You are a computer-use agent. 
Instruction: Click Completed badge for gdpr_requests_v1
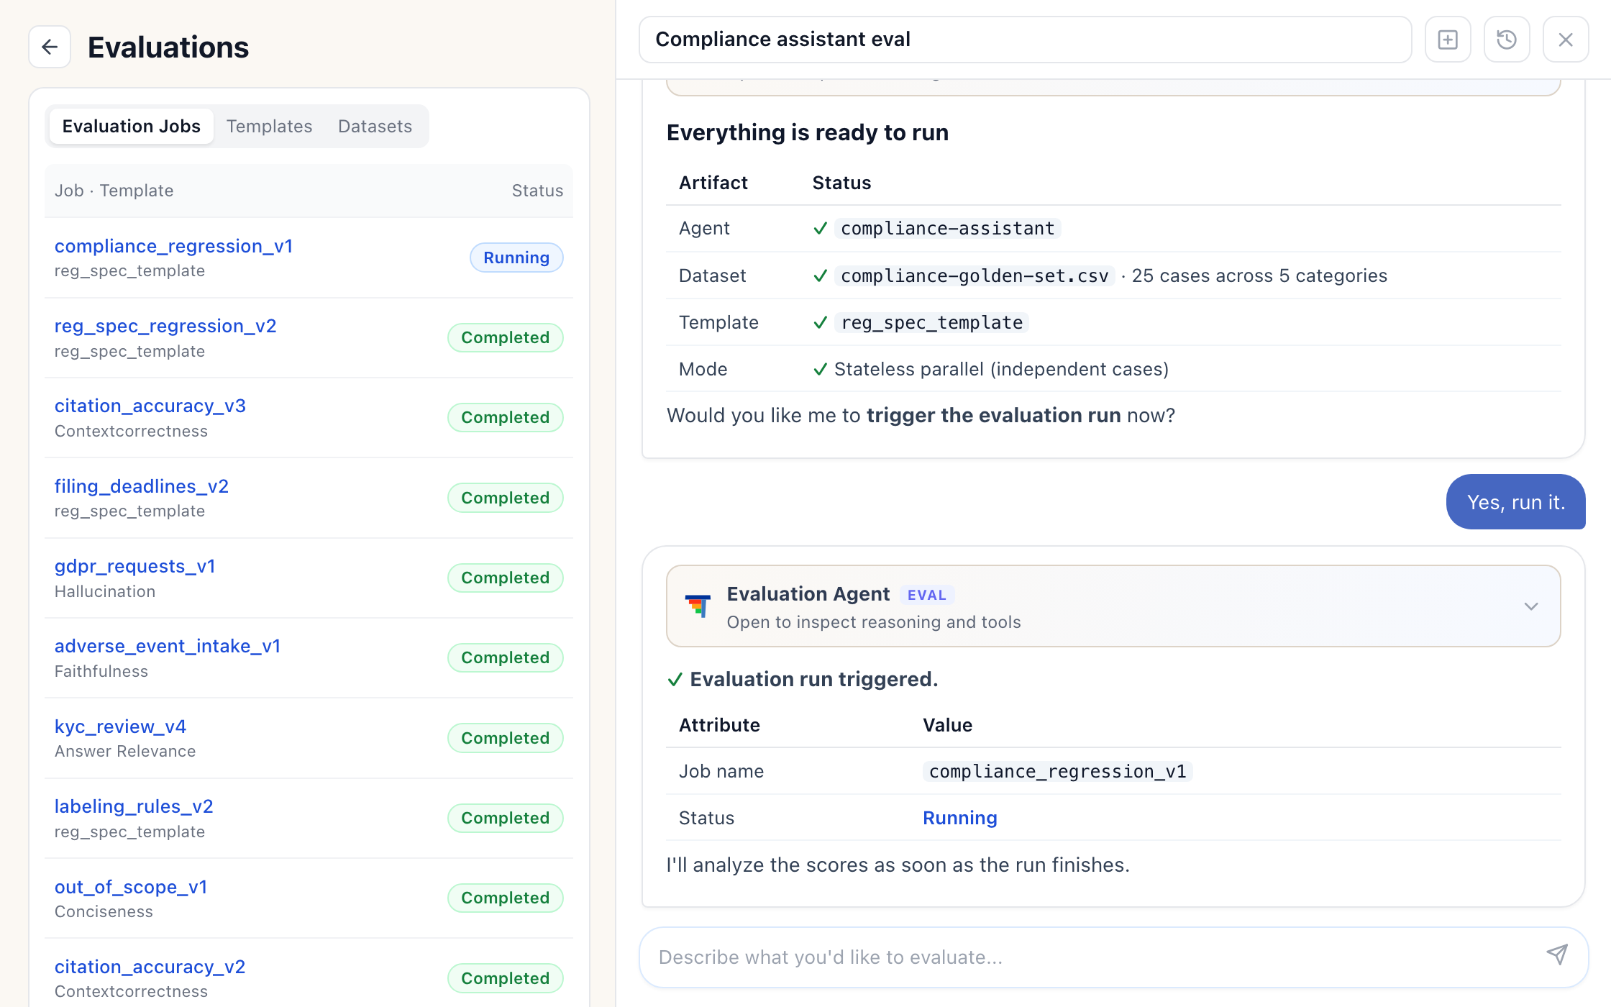click(505, 578)
